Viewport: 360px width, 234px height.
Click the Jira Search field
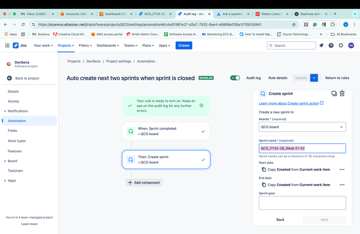tap(292, 45)
